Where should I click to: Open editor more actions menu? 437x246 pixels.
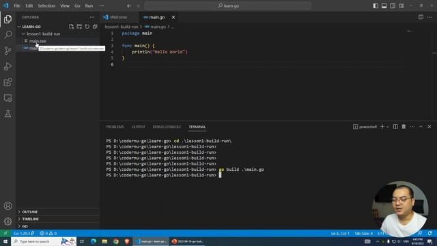pyautogui.click(x=429, y=17)
